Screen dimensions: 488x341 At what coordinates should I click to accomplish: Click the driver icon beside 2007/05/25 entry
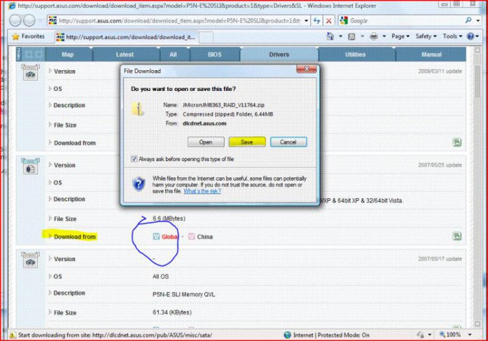pyautogui.click(x=30, y=166)
